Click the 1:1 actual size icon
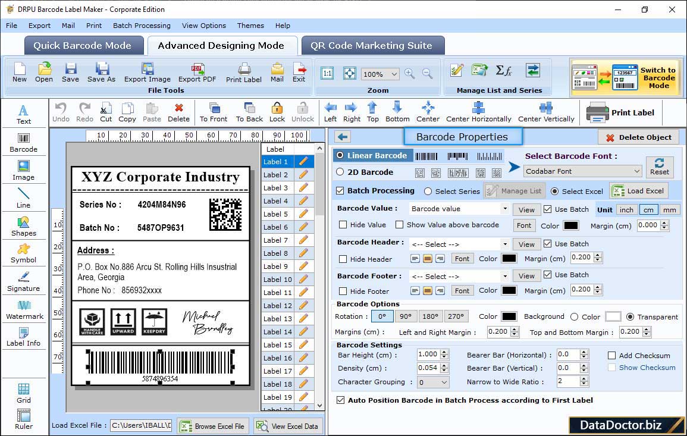687x436 pixels. click(x=327, y=74)
